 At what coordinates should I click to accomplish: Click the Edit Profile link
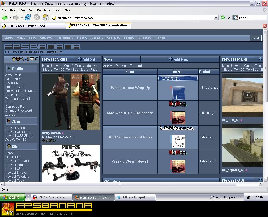coord(12,79)
